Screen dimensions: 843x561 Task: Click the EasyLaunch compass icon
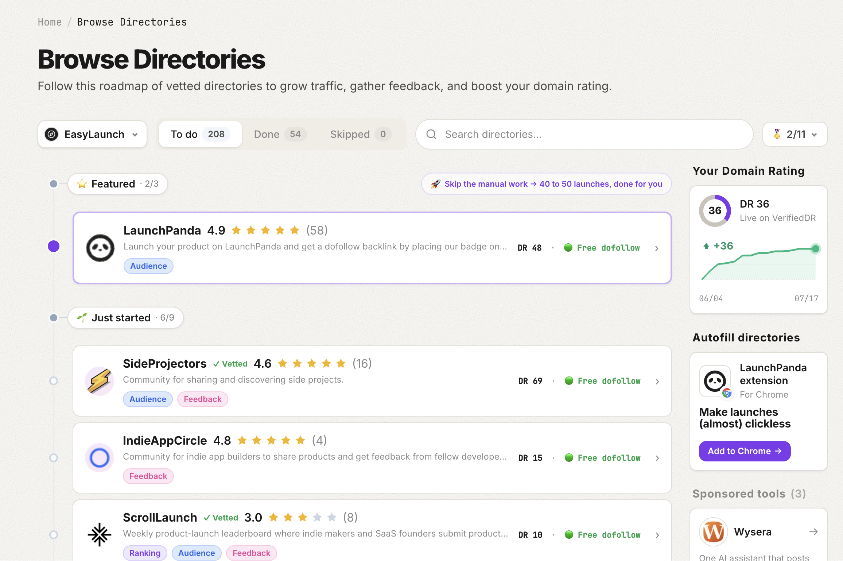click(x=51, y=134)
